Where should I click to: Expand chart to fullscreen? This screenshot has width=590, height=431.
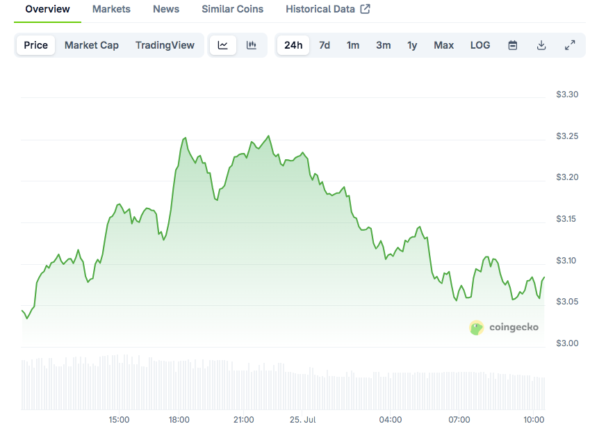pos(570,45)
